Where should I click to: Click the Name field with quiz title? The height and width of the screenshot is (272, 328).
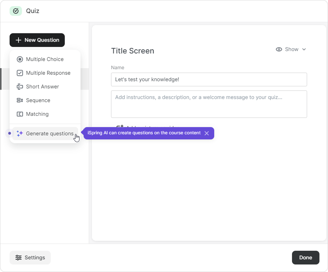(x=209, y=79)
